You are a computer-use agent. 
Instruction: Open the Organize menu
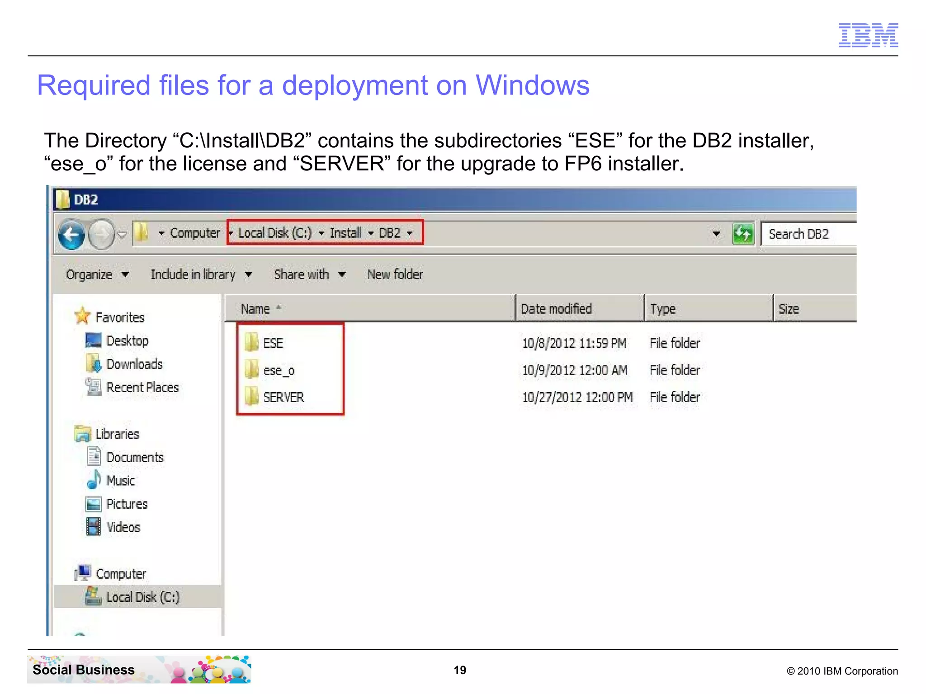coord(97,275)
